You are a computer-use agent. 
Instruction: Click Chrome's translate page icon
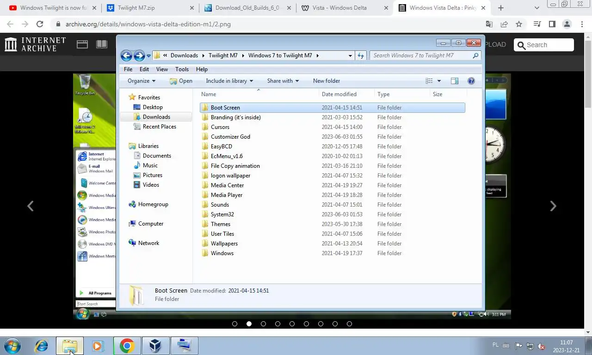[489, 24]
